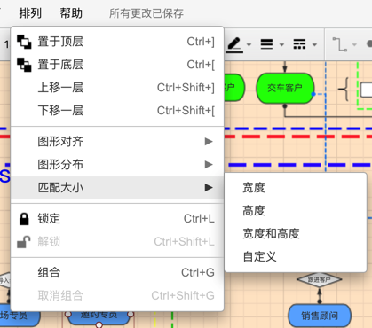
Task: Expand the 图形分布 submenu
Action: (x=117, y=165)
